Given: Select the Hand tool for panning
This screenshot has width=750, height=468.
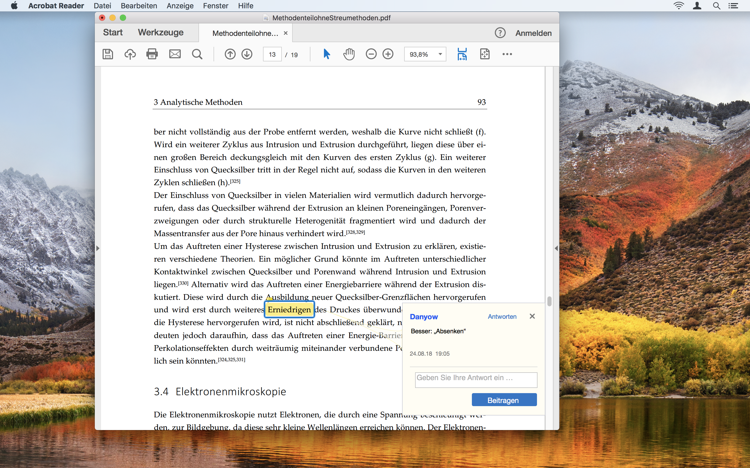Looking at the screenshot, I should (349, 54).
